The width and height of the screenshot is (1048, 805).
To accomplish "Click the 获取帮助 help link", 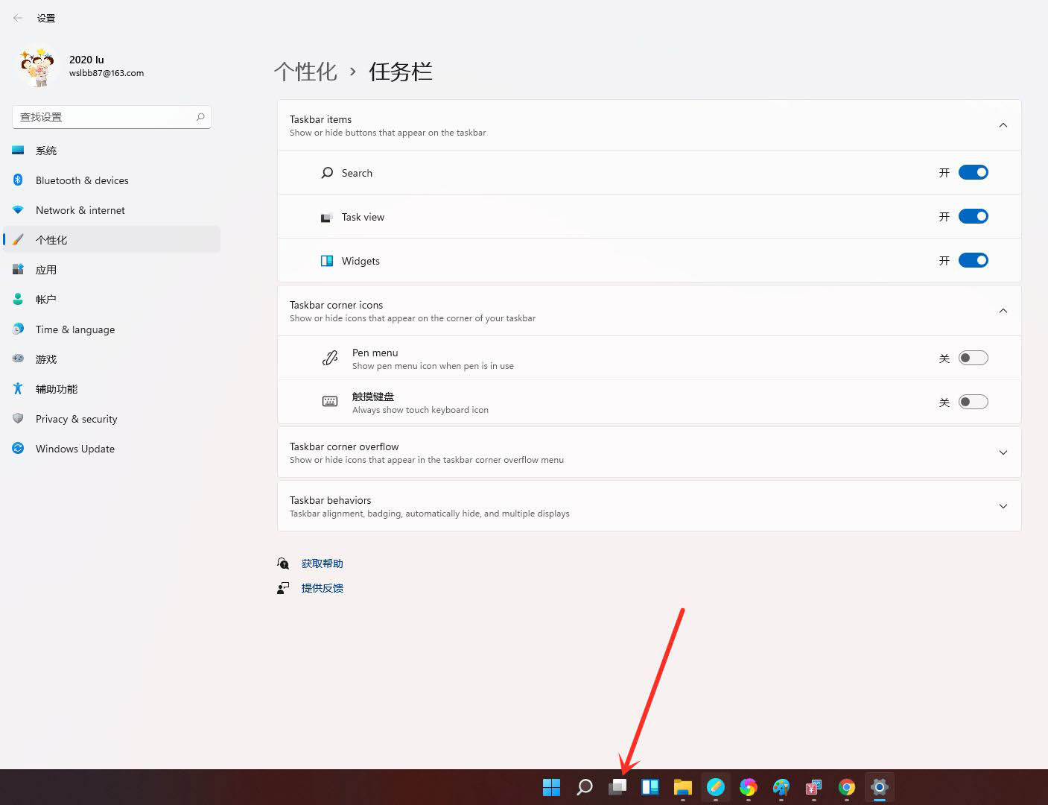I will [321, 563].
